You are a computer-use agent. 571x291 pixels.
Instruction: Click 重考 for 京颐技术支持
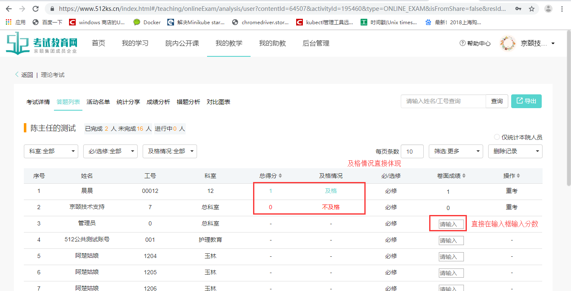(512, 207)
